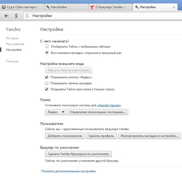The width and height of the screenshot is (182, 183).
Task: Click the Yandex heading in sidebar
Action: pos(13,29)
